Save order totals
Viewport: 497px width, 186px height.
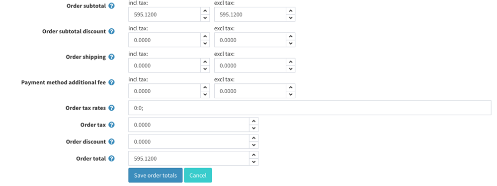(x=155, y=175)
